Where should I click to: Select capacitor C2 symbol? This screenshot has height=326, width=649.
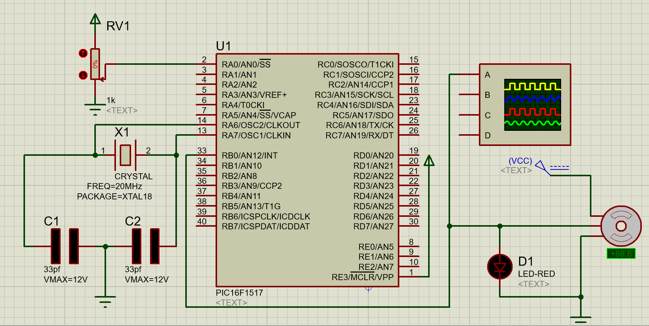pyautogui.click(x=145, y=246)
